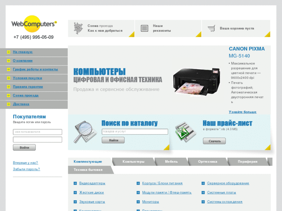
Task: Click the Excel price-list icon
Action: [x=185, y=132]
